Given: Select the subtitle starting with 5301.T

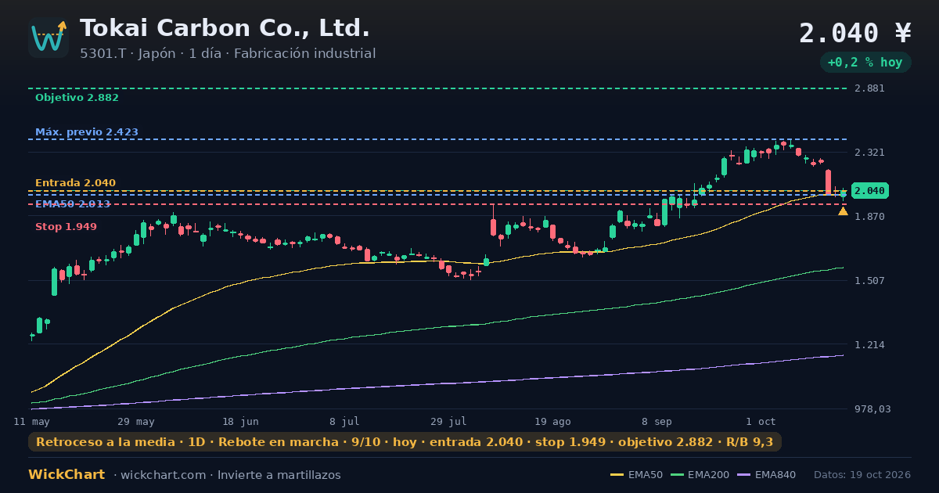Looking at the screenshot, I should 228,53.
